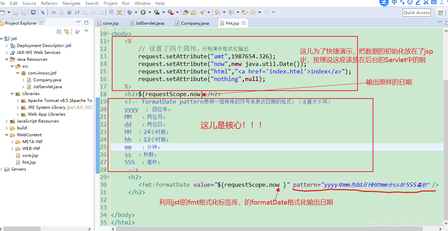Expand the Servers project node
This screenshot has width=448, height=231.
(x=1, y=169)
